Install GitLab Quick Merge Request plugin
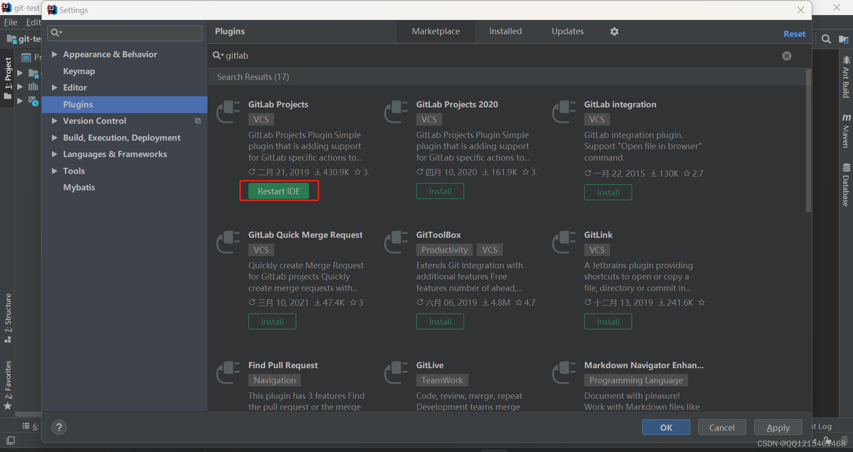 tap(272, 322)
